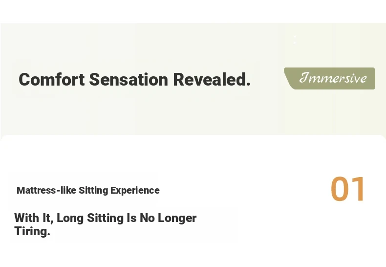386x267 pixels.
Task: Click the digit 1 of the orange number
Action: tap(358, 189)
